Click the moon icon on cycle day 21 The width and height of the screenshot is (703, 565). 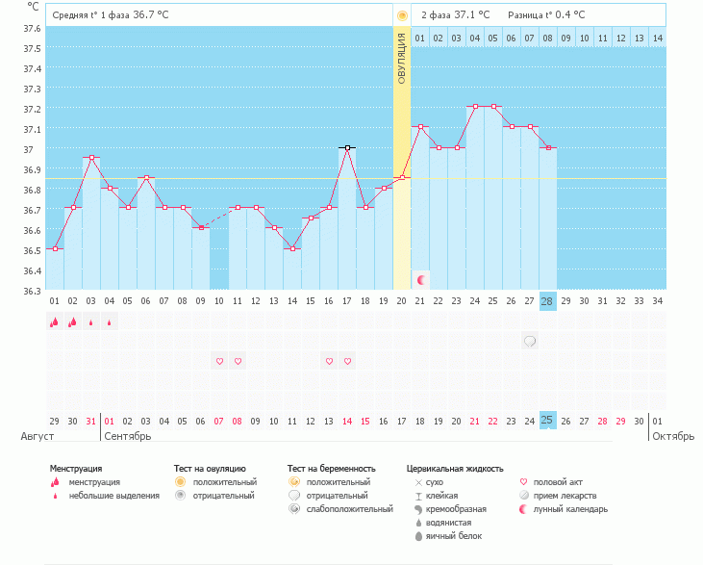tap(420, 279)
